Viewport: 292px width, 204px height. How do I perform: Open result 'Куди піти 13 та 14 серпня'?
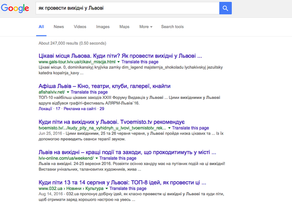coord(122,182)
